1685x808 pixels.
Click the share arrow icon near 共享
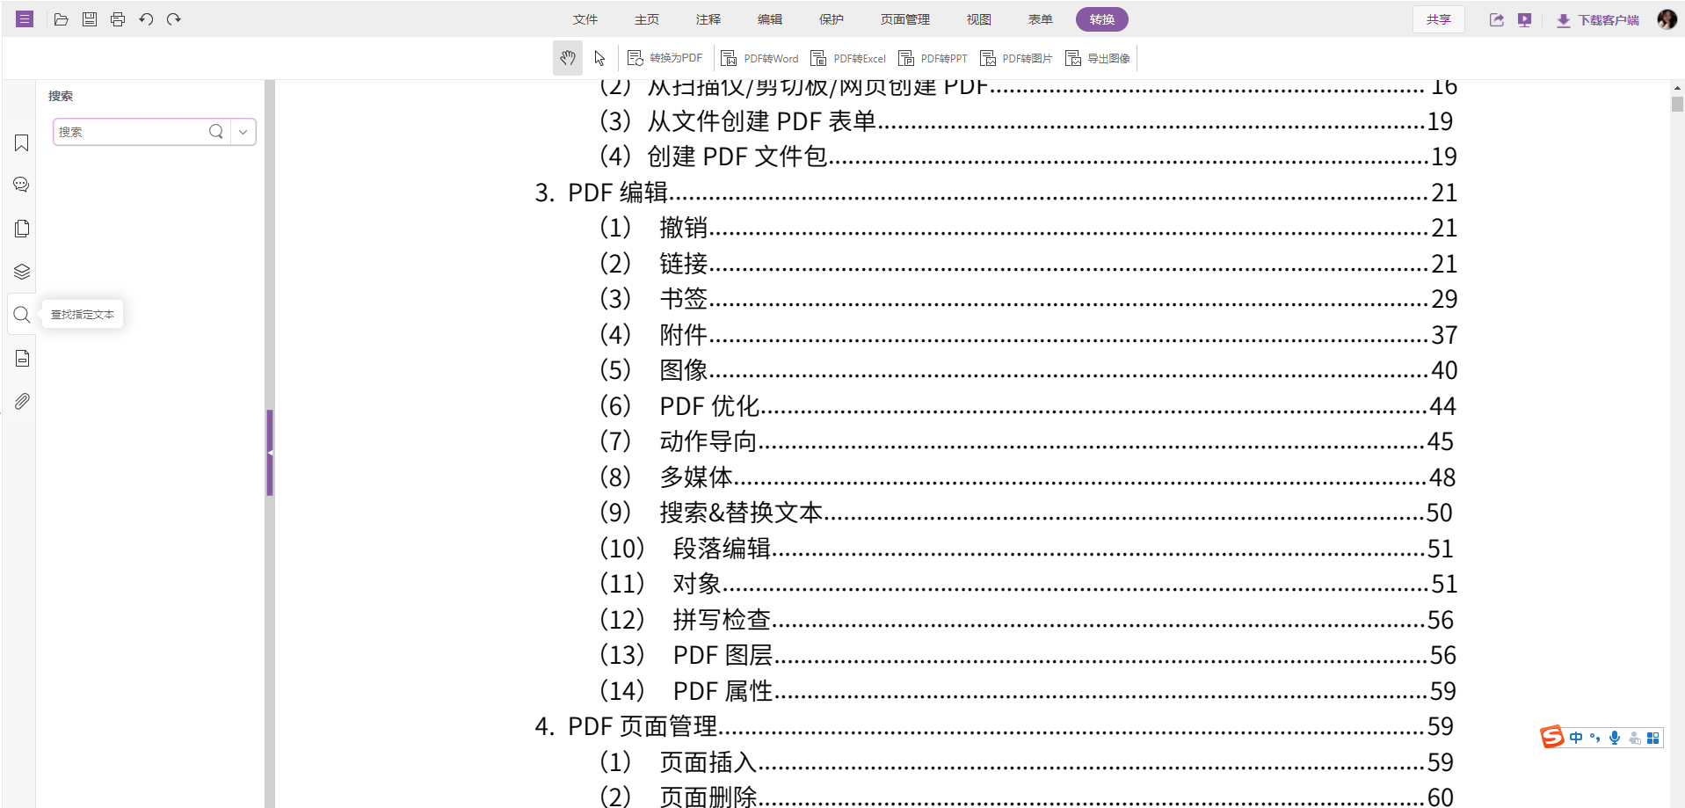pyautogui.click(x=1497, y=18)
